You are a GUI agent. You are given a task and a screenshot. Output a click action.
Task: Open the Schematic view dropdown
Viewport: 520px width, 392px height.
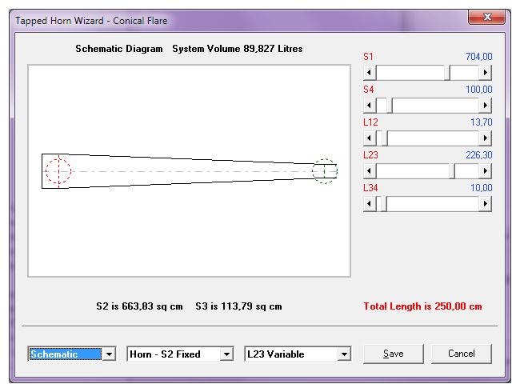pos(109,354)
